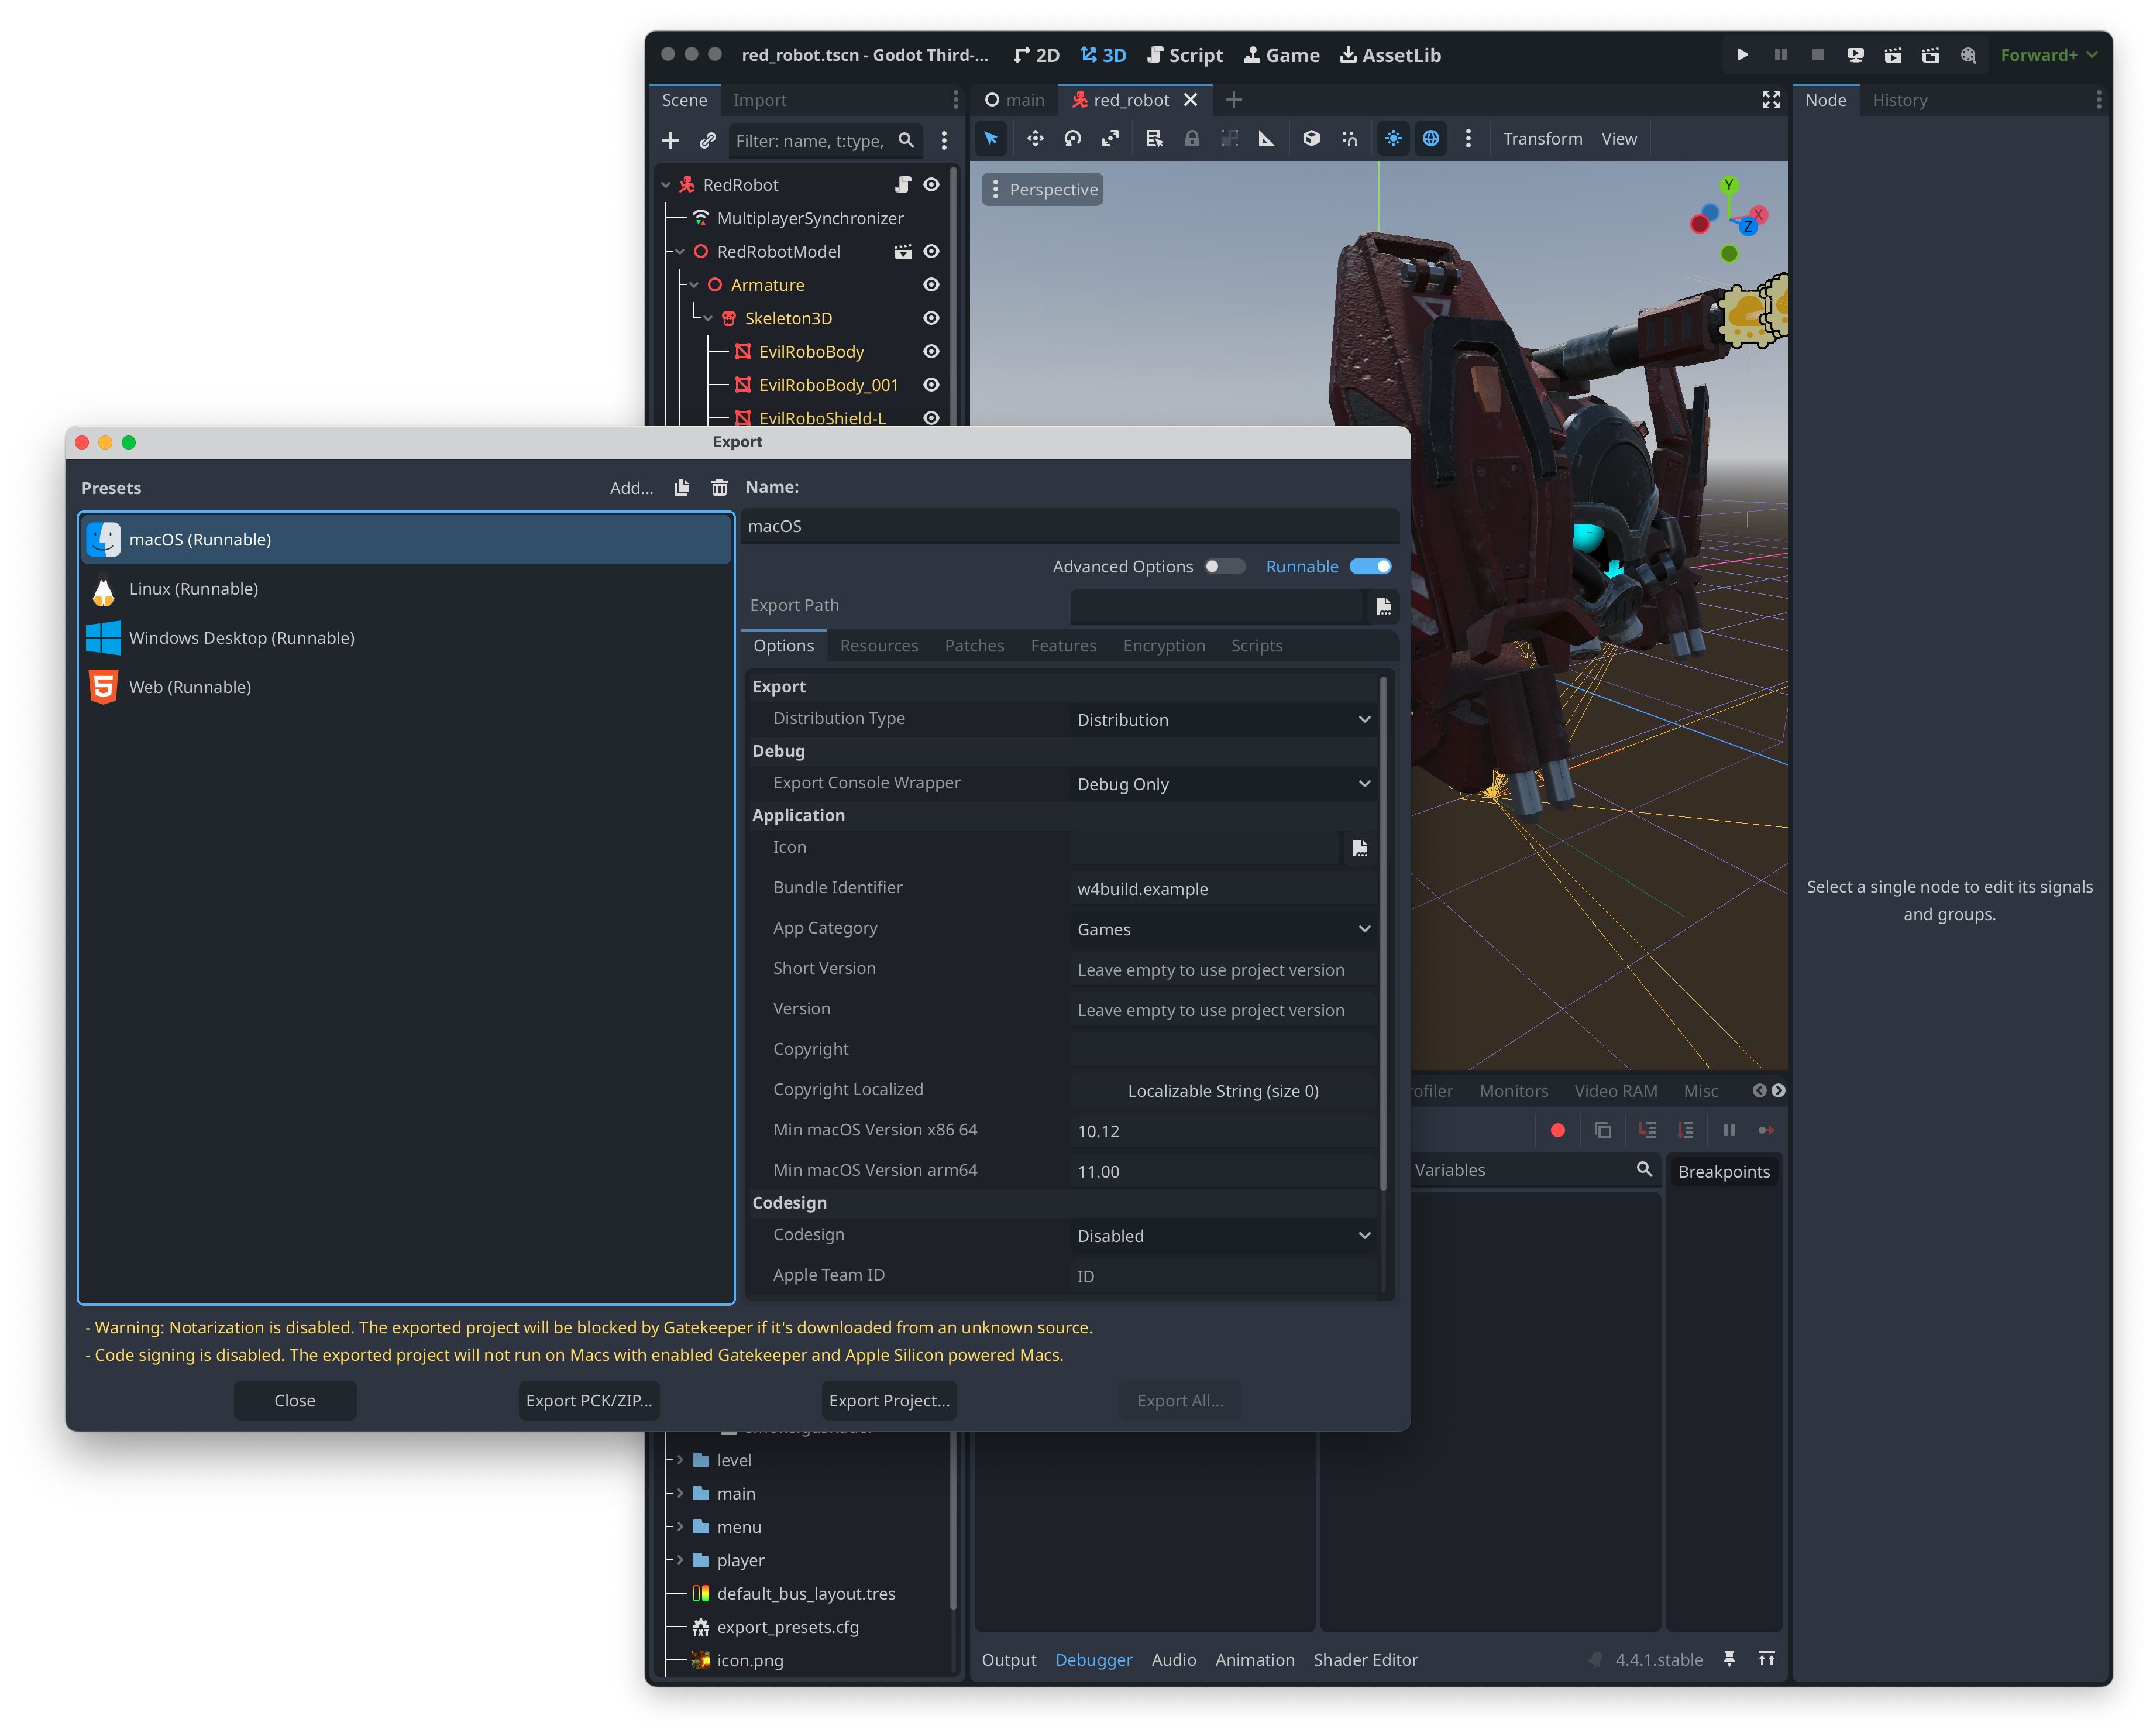Click the Localizable String (size 0) button
2153x1736 pixels.
[x=1223, y=1091]
